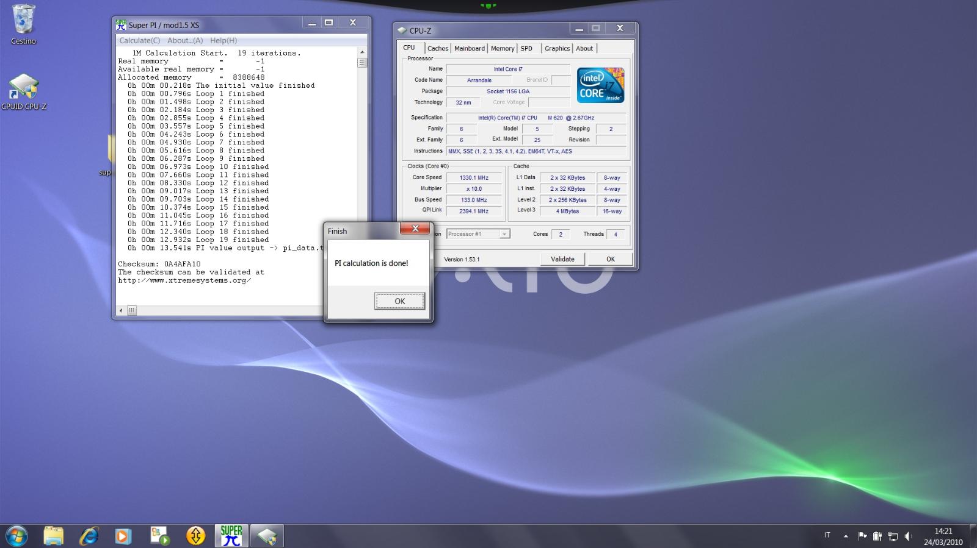This screenshot has height=548, width=977.
Task: Click the Show Desktop button
Action: (972, 536)
